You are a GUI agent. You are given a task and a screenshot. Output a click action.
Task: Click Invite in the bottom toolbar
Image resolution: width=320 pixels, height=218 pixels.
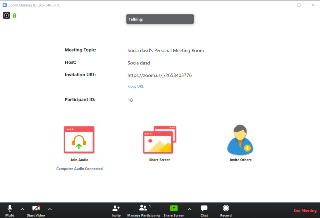pyautogui.click(x=116, y=210)
